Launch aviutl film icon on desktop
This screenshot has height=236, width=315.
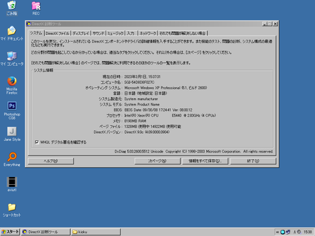coord(12,184)
